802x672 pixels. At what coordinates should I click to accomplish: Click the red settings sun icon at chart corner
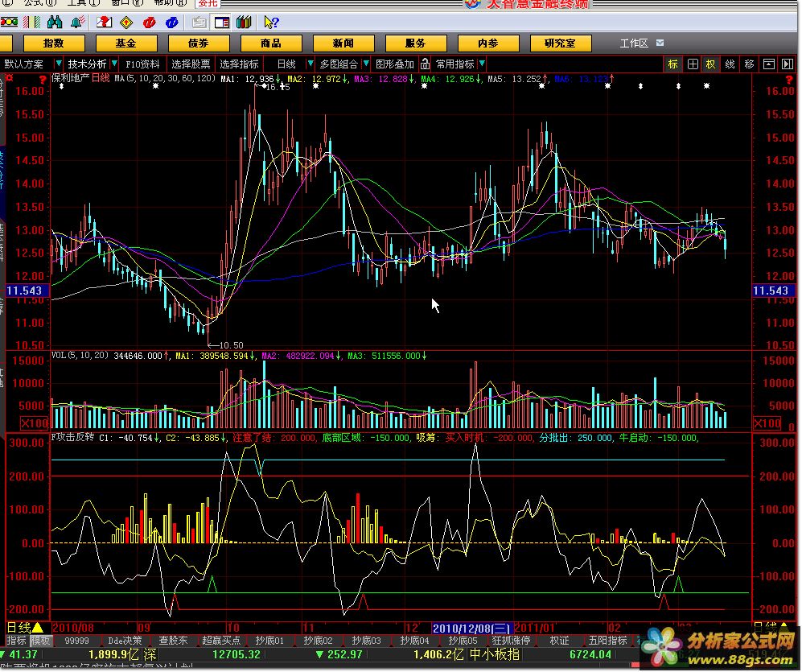tap(9, 78)
